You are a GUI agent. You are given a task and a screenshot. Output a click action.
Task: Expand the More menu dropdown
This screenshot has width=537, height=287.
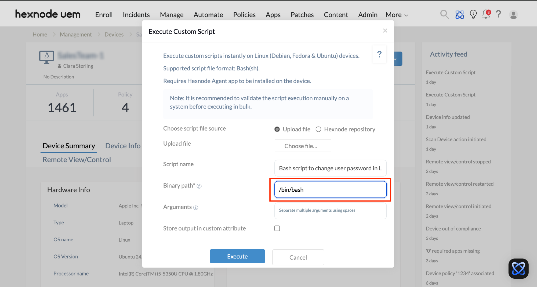pyautogui.click(x=397, y=15)
